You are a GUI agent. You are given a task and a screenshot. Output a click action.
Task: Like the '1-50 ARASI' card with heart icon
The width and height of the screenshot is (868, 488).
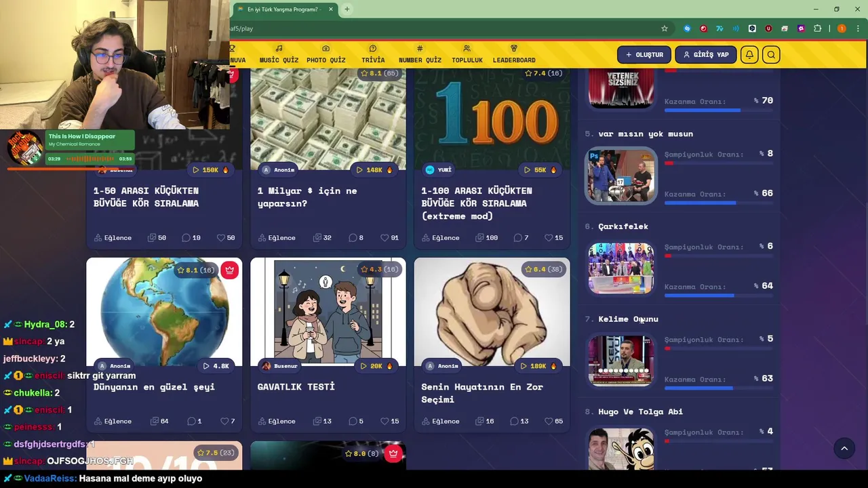tap(220, 238)
